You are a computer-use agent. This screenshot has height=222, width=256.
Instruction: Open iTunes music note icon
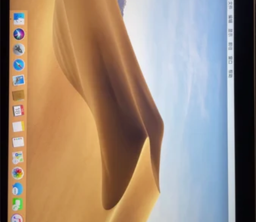coord(17,218)
